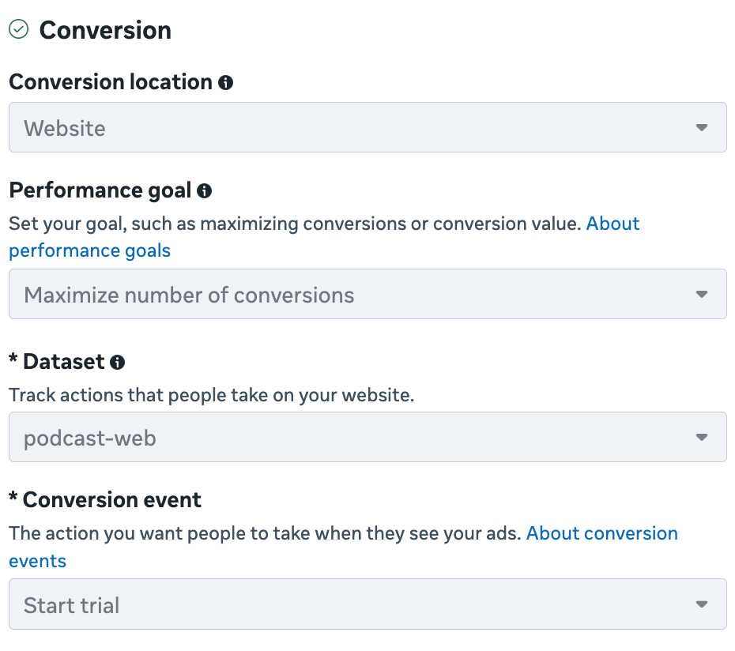Click the Conversion event label
This screenshot has width=735, height=651.
coord(111,499)
